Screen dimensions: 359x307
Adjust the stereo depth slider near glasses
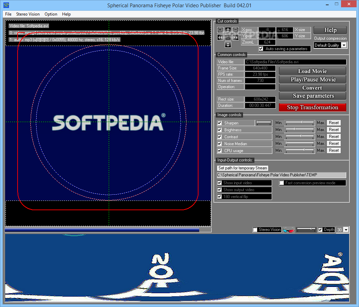pos(306,230)
